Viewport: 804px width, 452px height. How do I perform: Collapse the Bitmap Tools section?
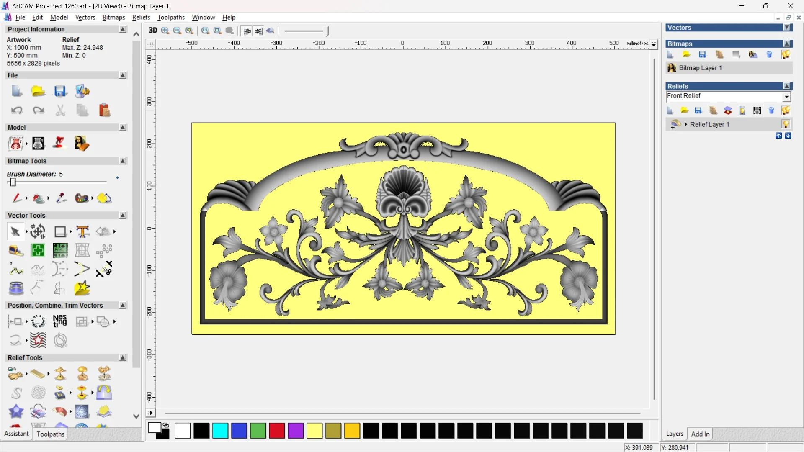tap(123, 161)
